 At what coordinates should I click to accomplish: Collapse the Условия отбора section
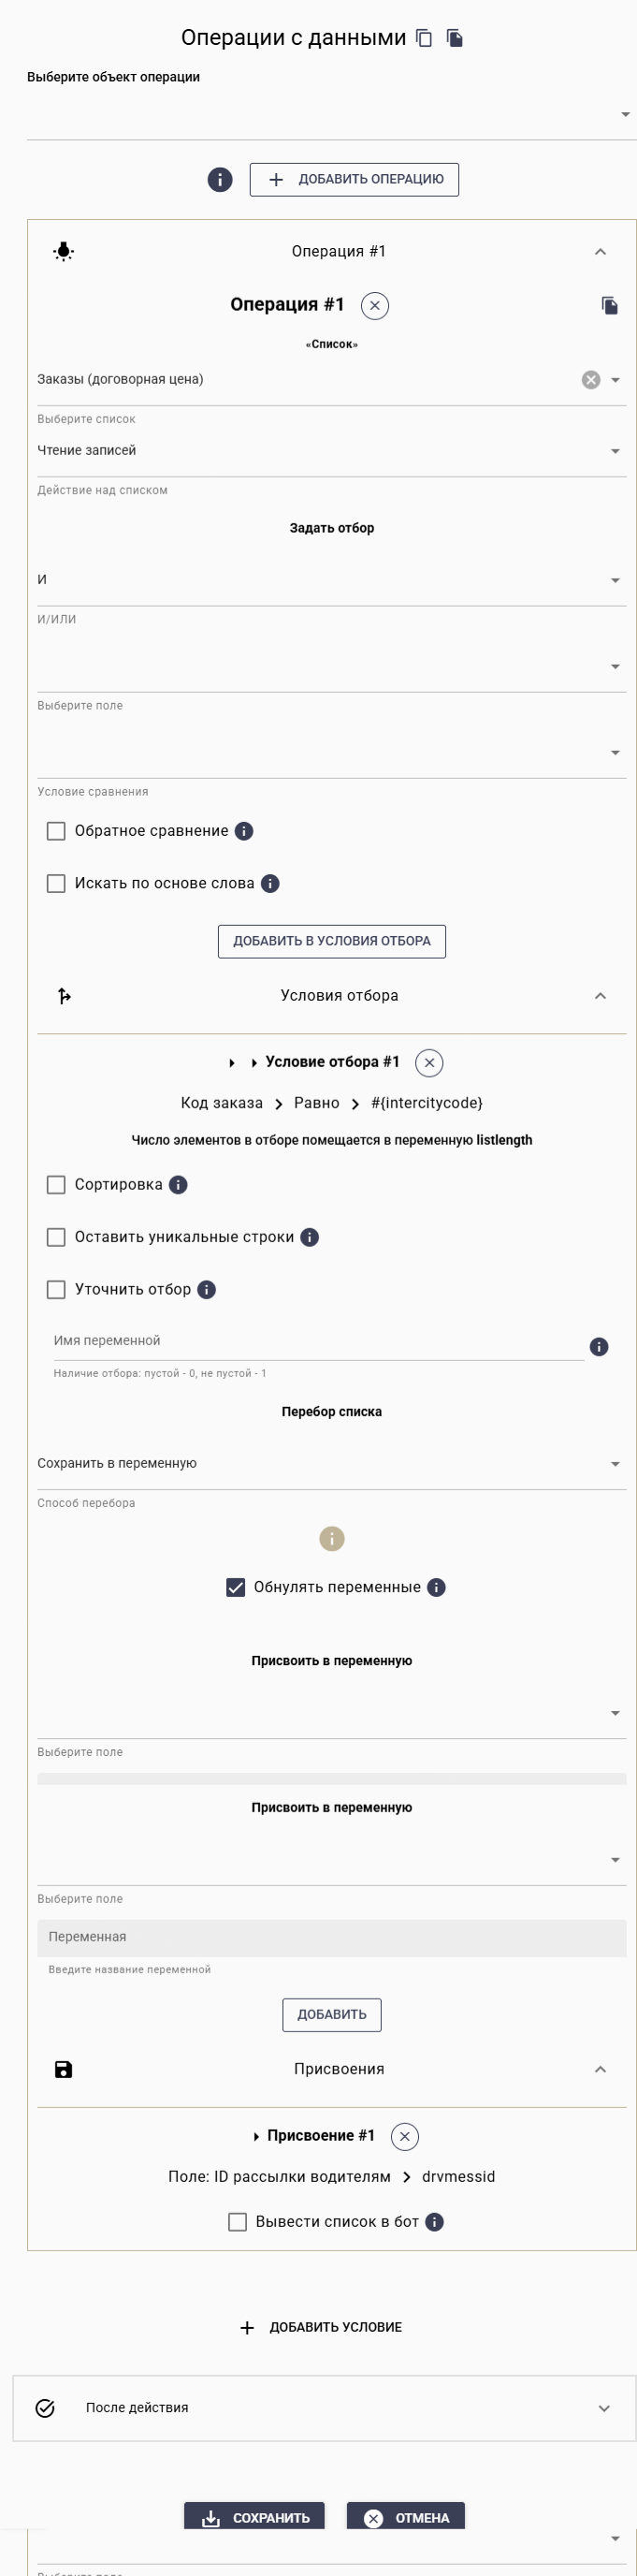coord(600,995)
